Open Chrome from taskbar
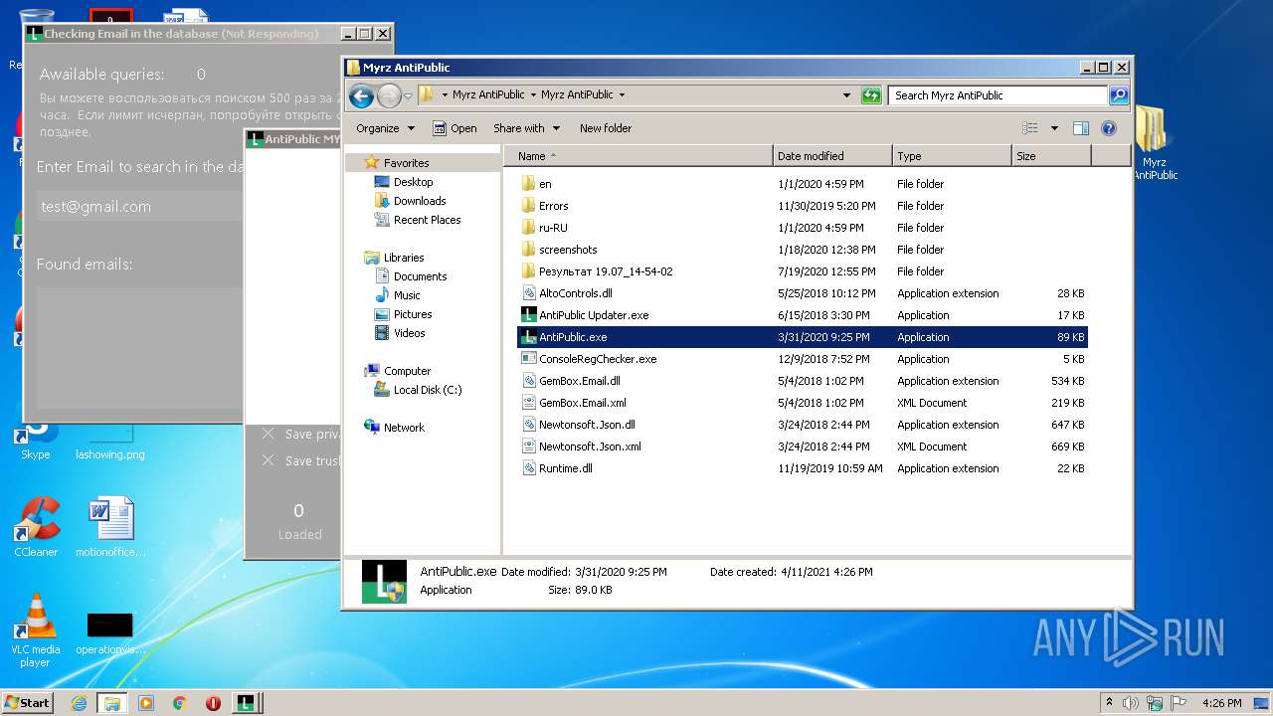1273x716 pixels. (180, 703)
